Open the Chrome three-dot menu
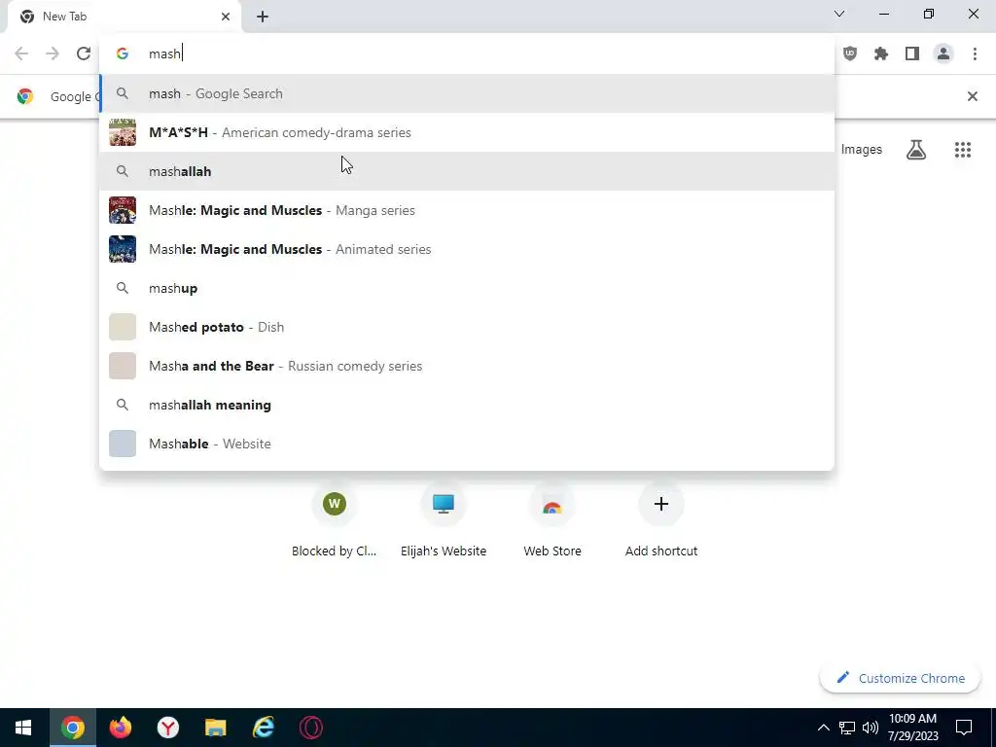Viewport: 996px width, 747px height. (x=975, y=54)
